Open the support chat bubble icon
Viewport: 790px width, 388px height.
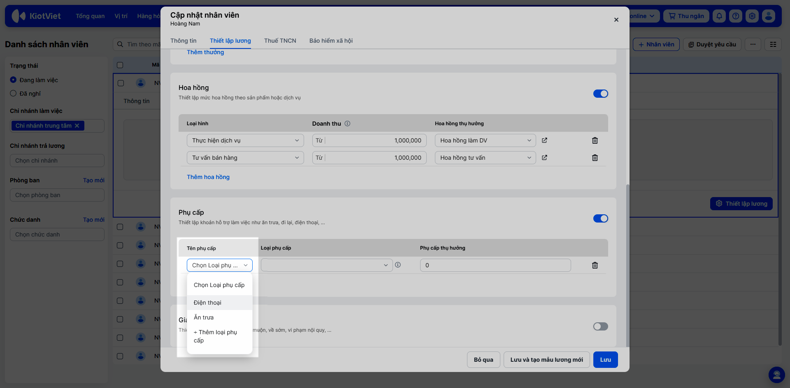[x=777, y=374]
